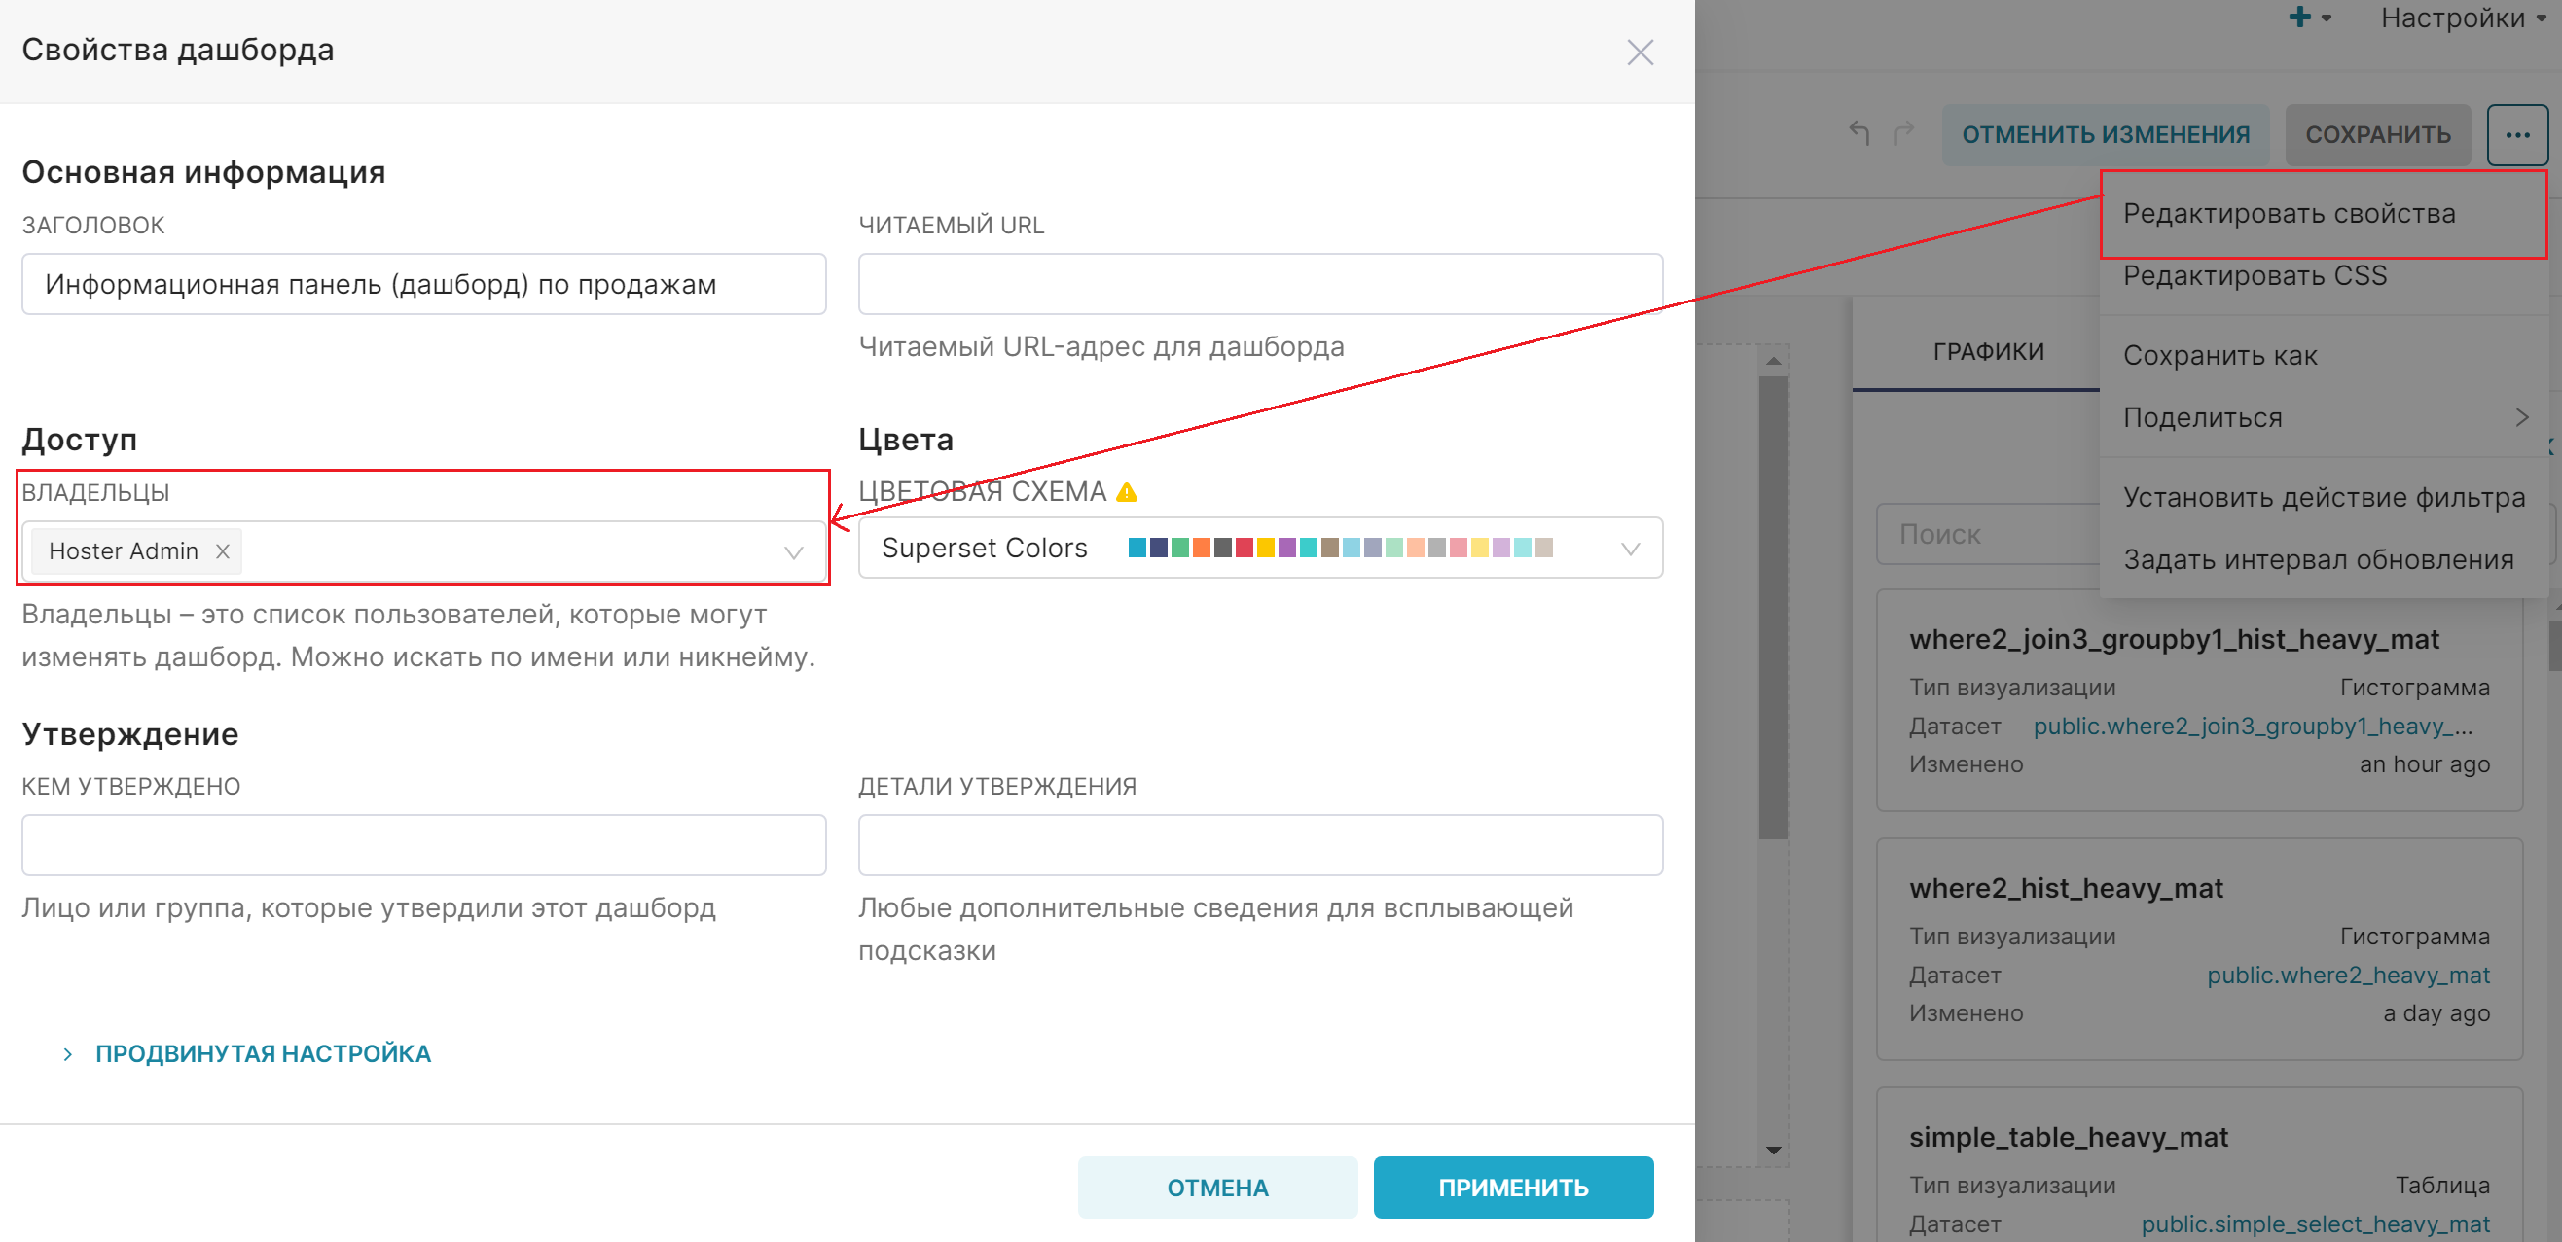Select Редактировать свойства menu item
Viewport: 2562px width, 1242px height.
[x=2323, y=214]
